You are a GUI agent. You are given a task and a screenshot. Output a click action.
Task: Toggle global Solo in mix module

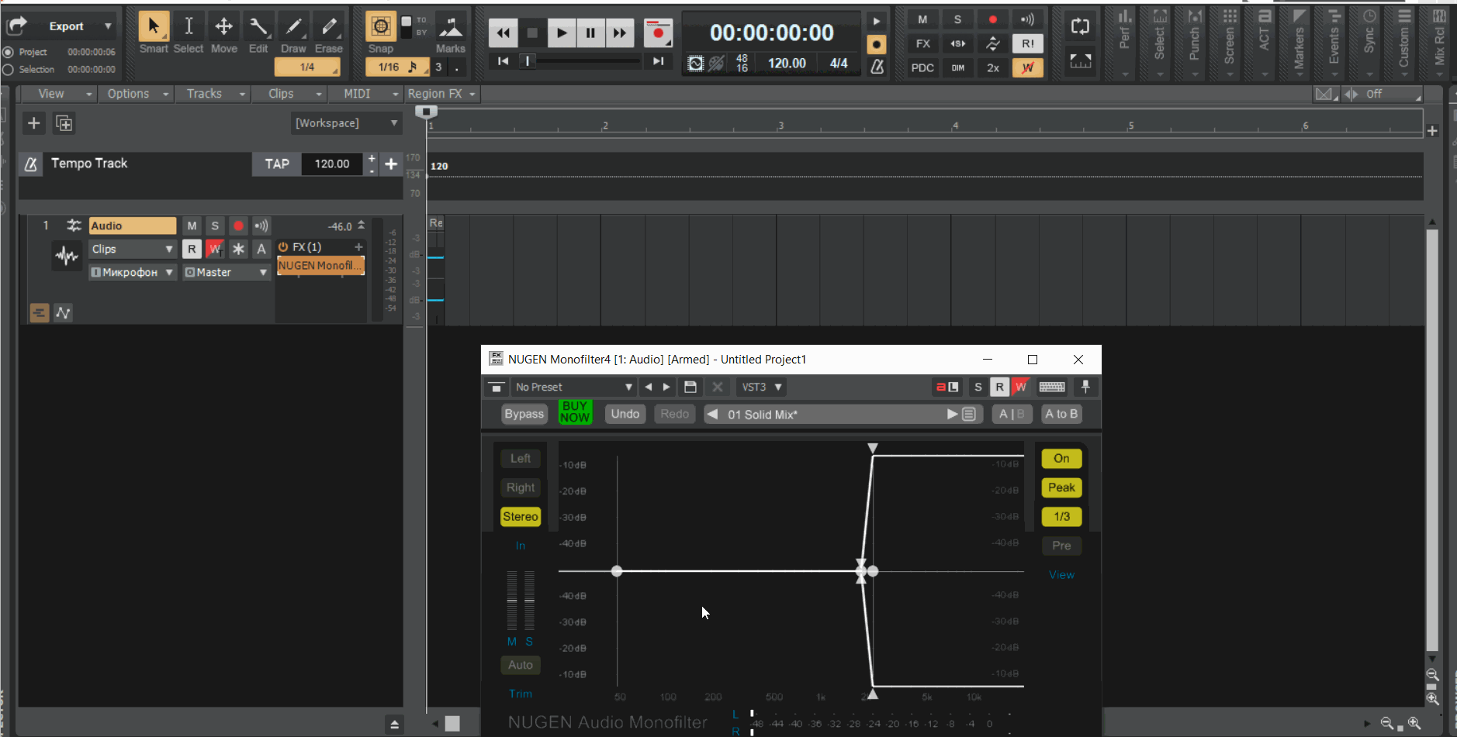pos(957,19)
